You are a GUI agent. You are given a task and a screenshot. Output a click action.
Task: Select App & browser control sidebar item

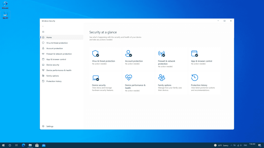coord(62,59)
